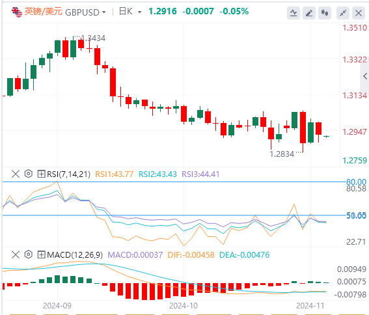Select the pencil drawing tool icon

[x=309, y=13]
